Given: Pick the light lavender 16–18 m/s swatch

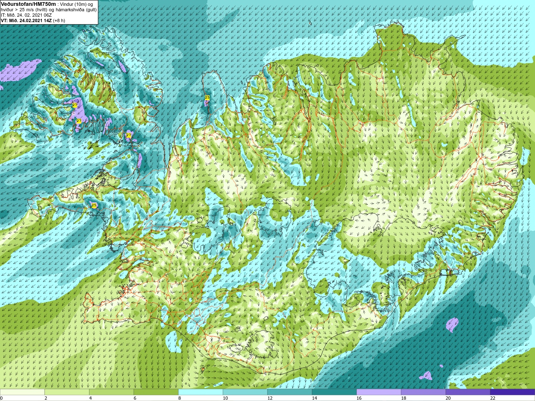Looking at the screenshot, I should point(379,392).
